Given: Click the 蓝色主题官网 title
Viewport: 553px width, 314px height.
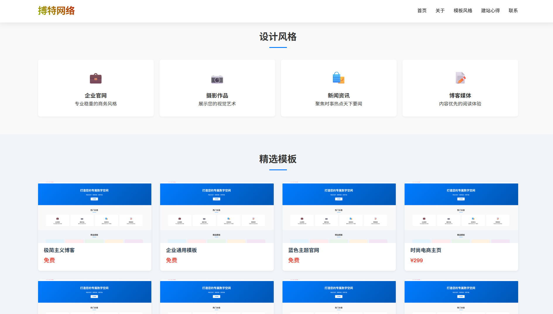Looking at the screenshot, I should click(303, 250).
